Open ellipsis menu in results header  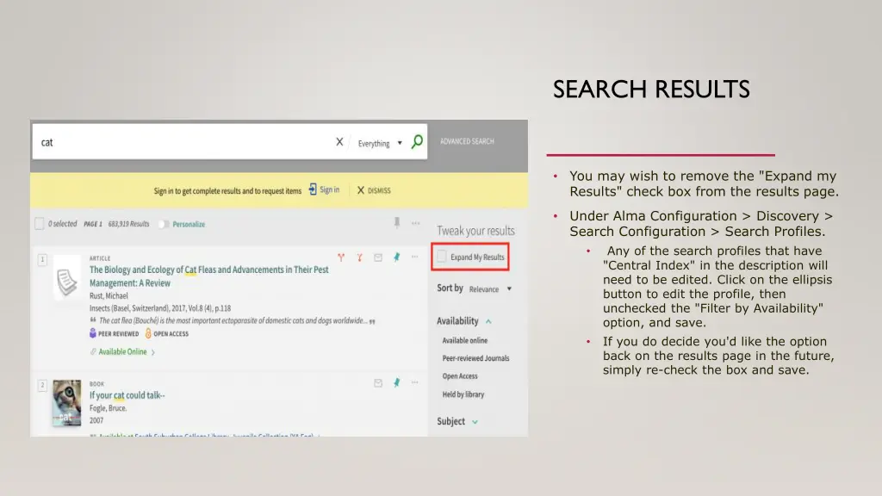[x=416, y=223]
